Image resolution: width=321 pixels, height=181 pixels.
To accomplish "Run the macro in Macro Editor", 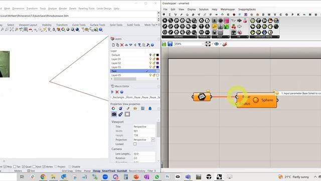I will click(112, 92).
